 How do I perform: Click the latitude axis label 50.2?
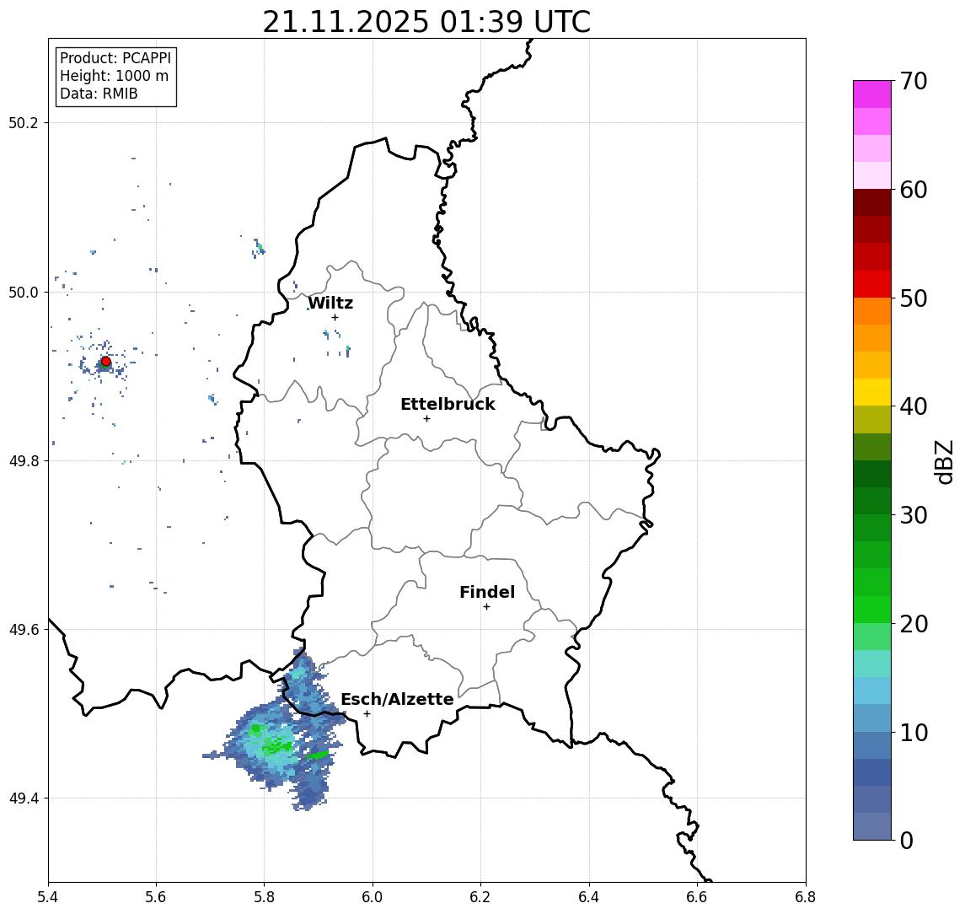[24, 122]
